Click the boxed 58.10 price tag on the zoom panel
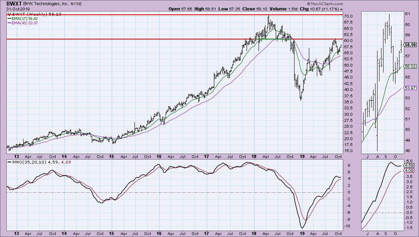Viewport: 419px width, 237px height. tap(410, 45)
